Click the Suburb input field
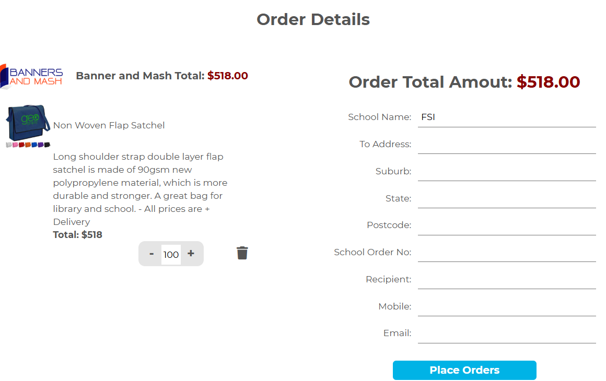This screenshot has width=606, height=381. 507,171
